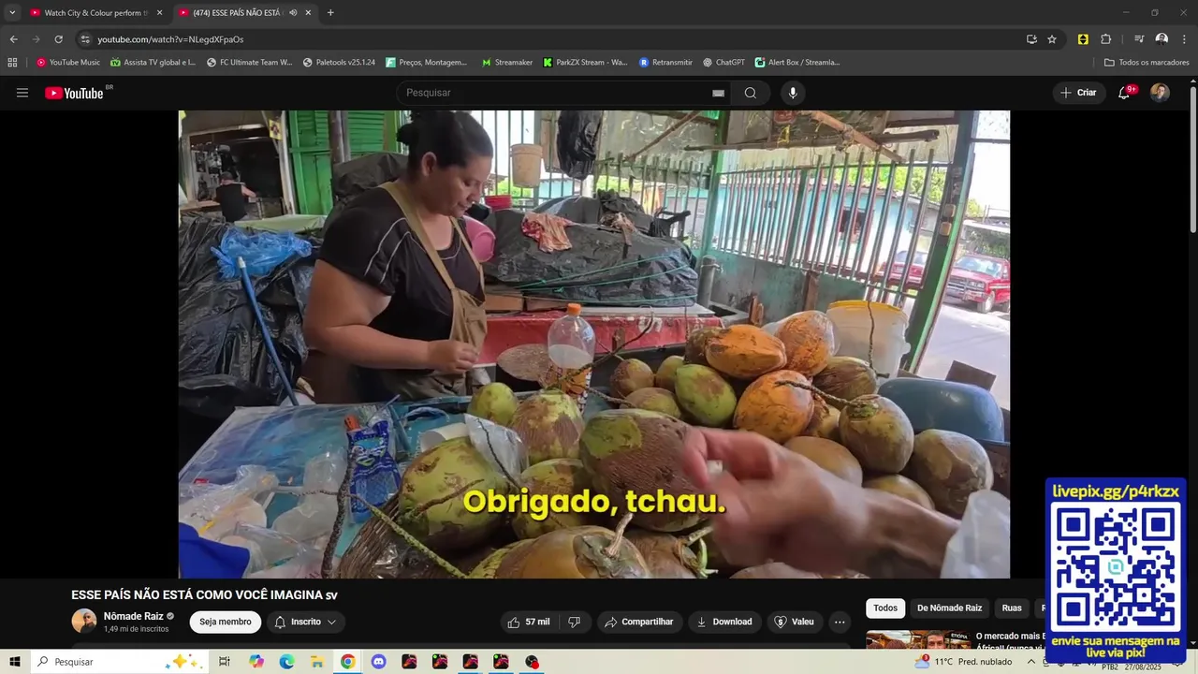Open Streamaker bookmark
This screenshot has height=674, width=1198.
click(x=507, y=63)
